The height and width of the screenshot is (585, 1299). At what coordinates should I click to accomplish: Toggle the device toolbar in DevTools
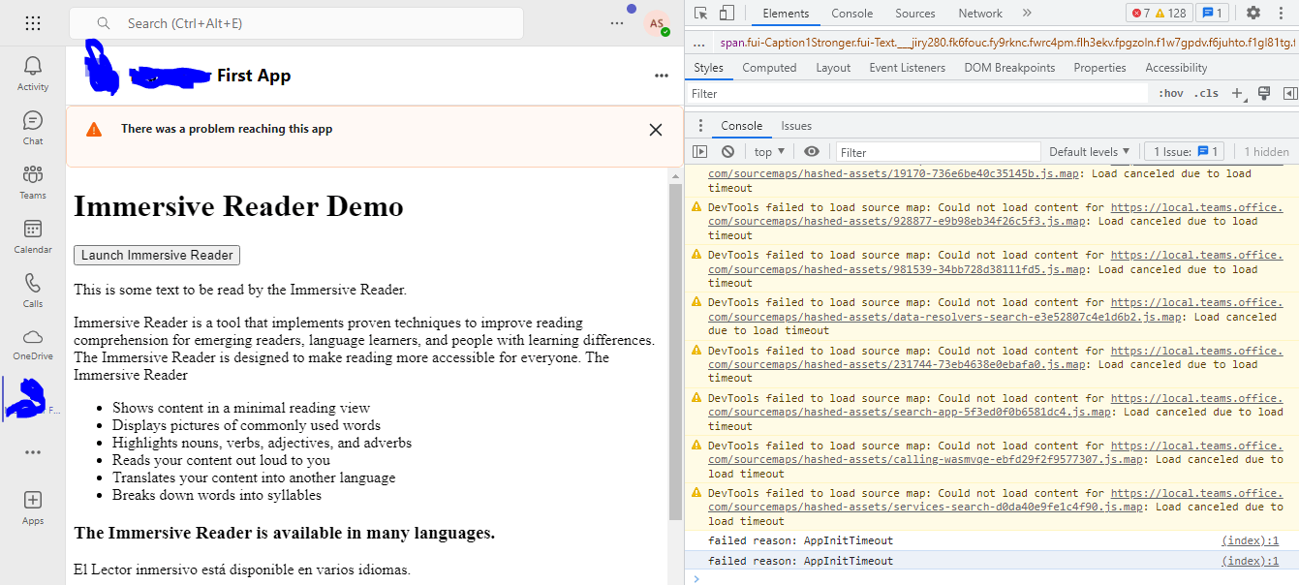727,13
